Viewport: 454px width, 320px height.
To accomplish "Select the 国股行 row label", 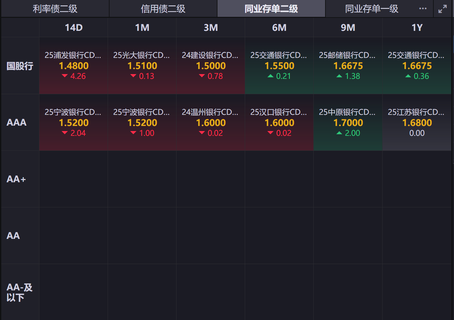I will (20, 66).
